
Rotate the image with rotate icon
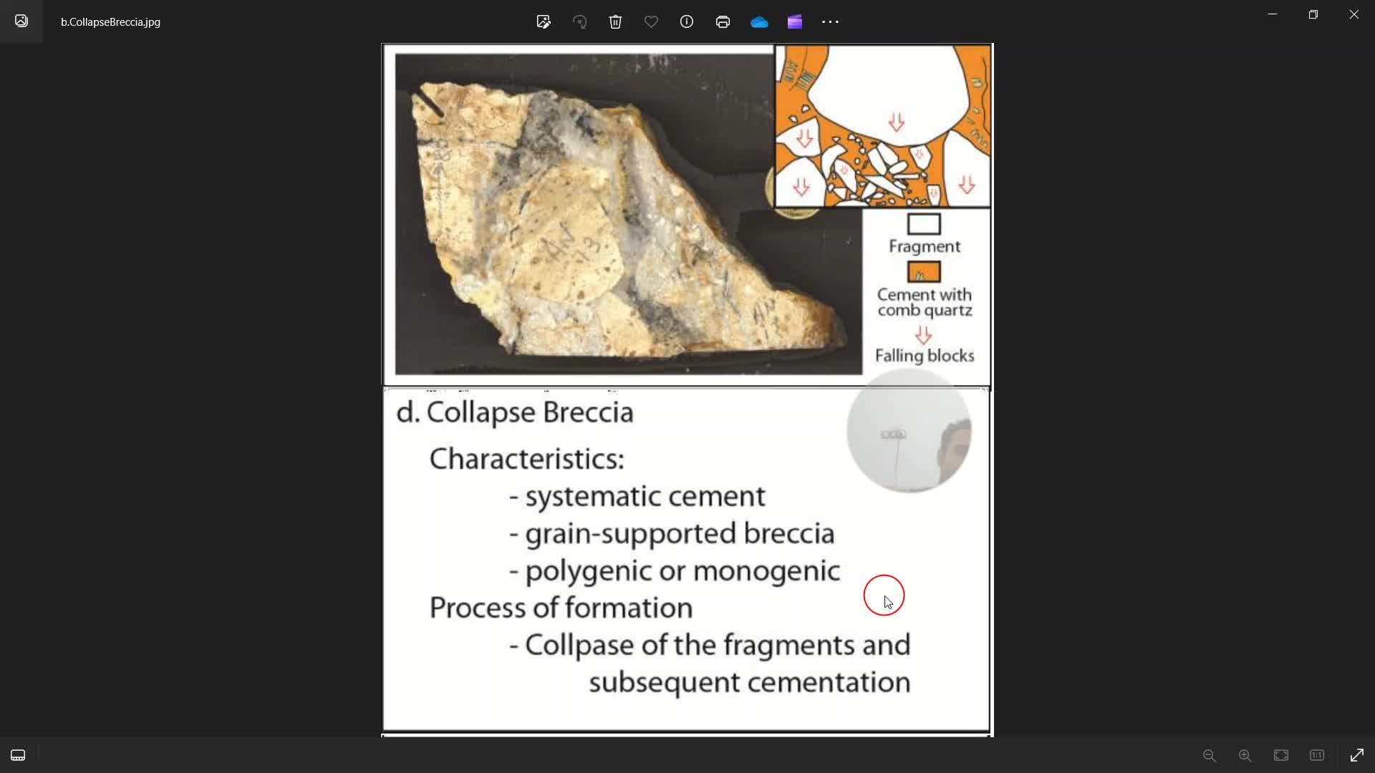click(x=580, y=21)
